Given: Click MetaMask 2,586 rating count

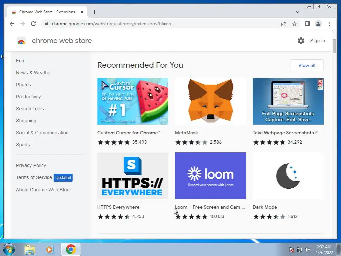Looking at the screenshot, I should click(215, 142).
